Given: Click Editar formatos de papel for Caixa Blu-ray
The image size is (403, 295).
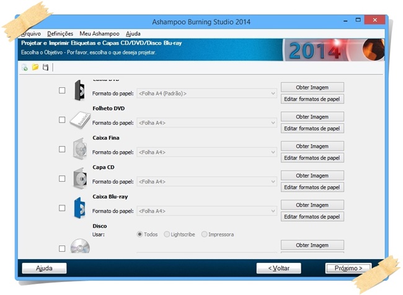Looking at the screenshot, I should click(312, 217).
